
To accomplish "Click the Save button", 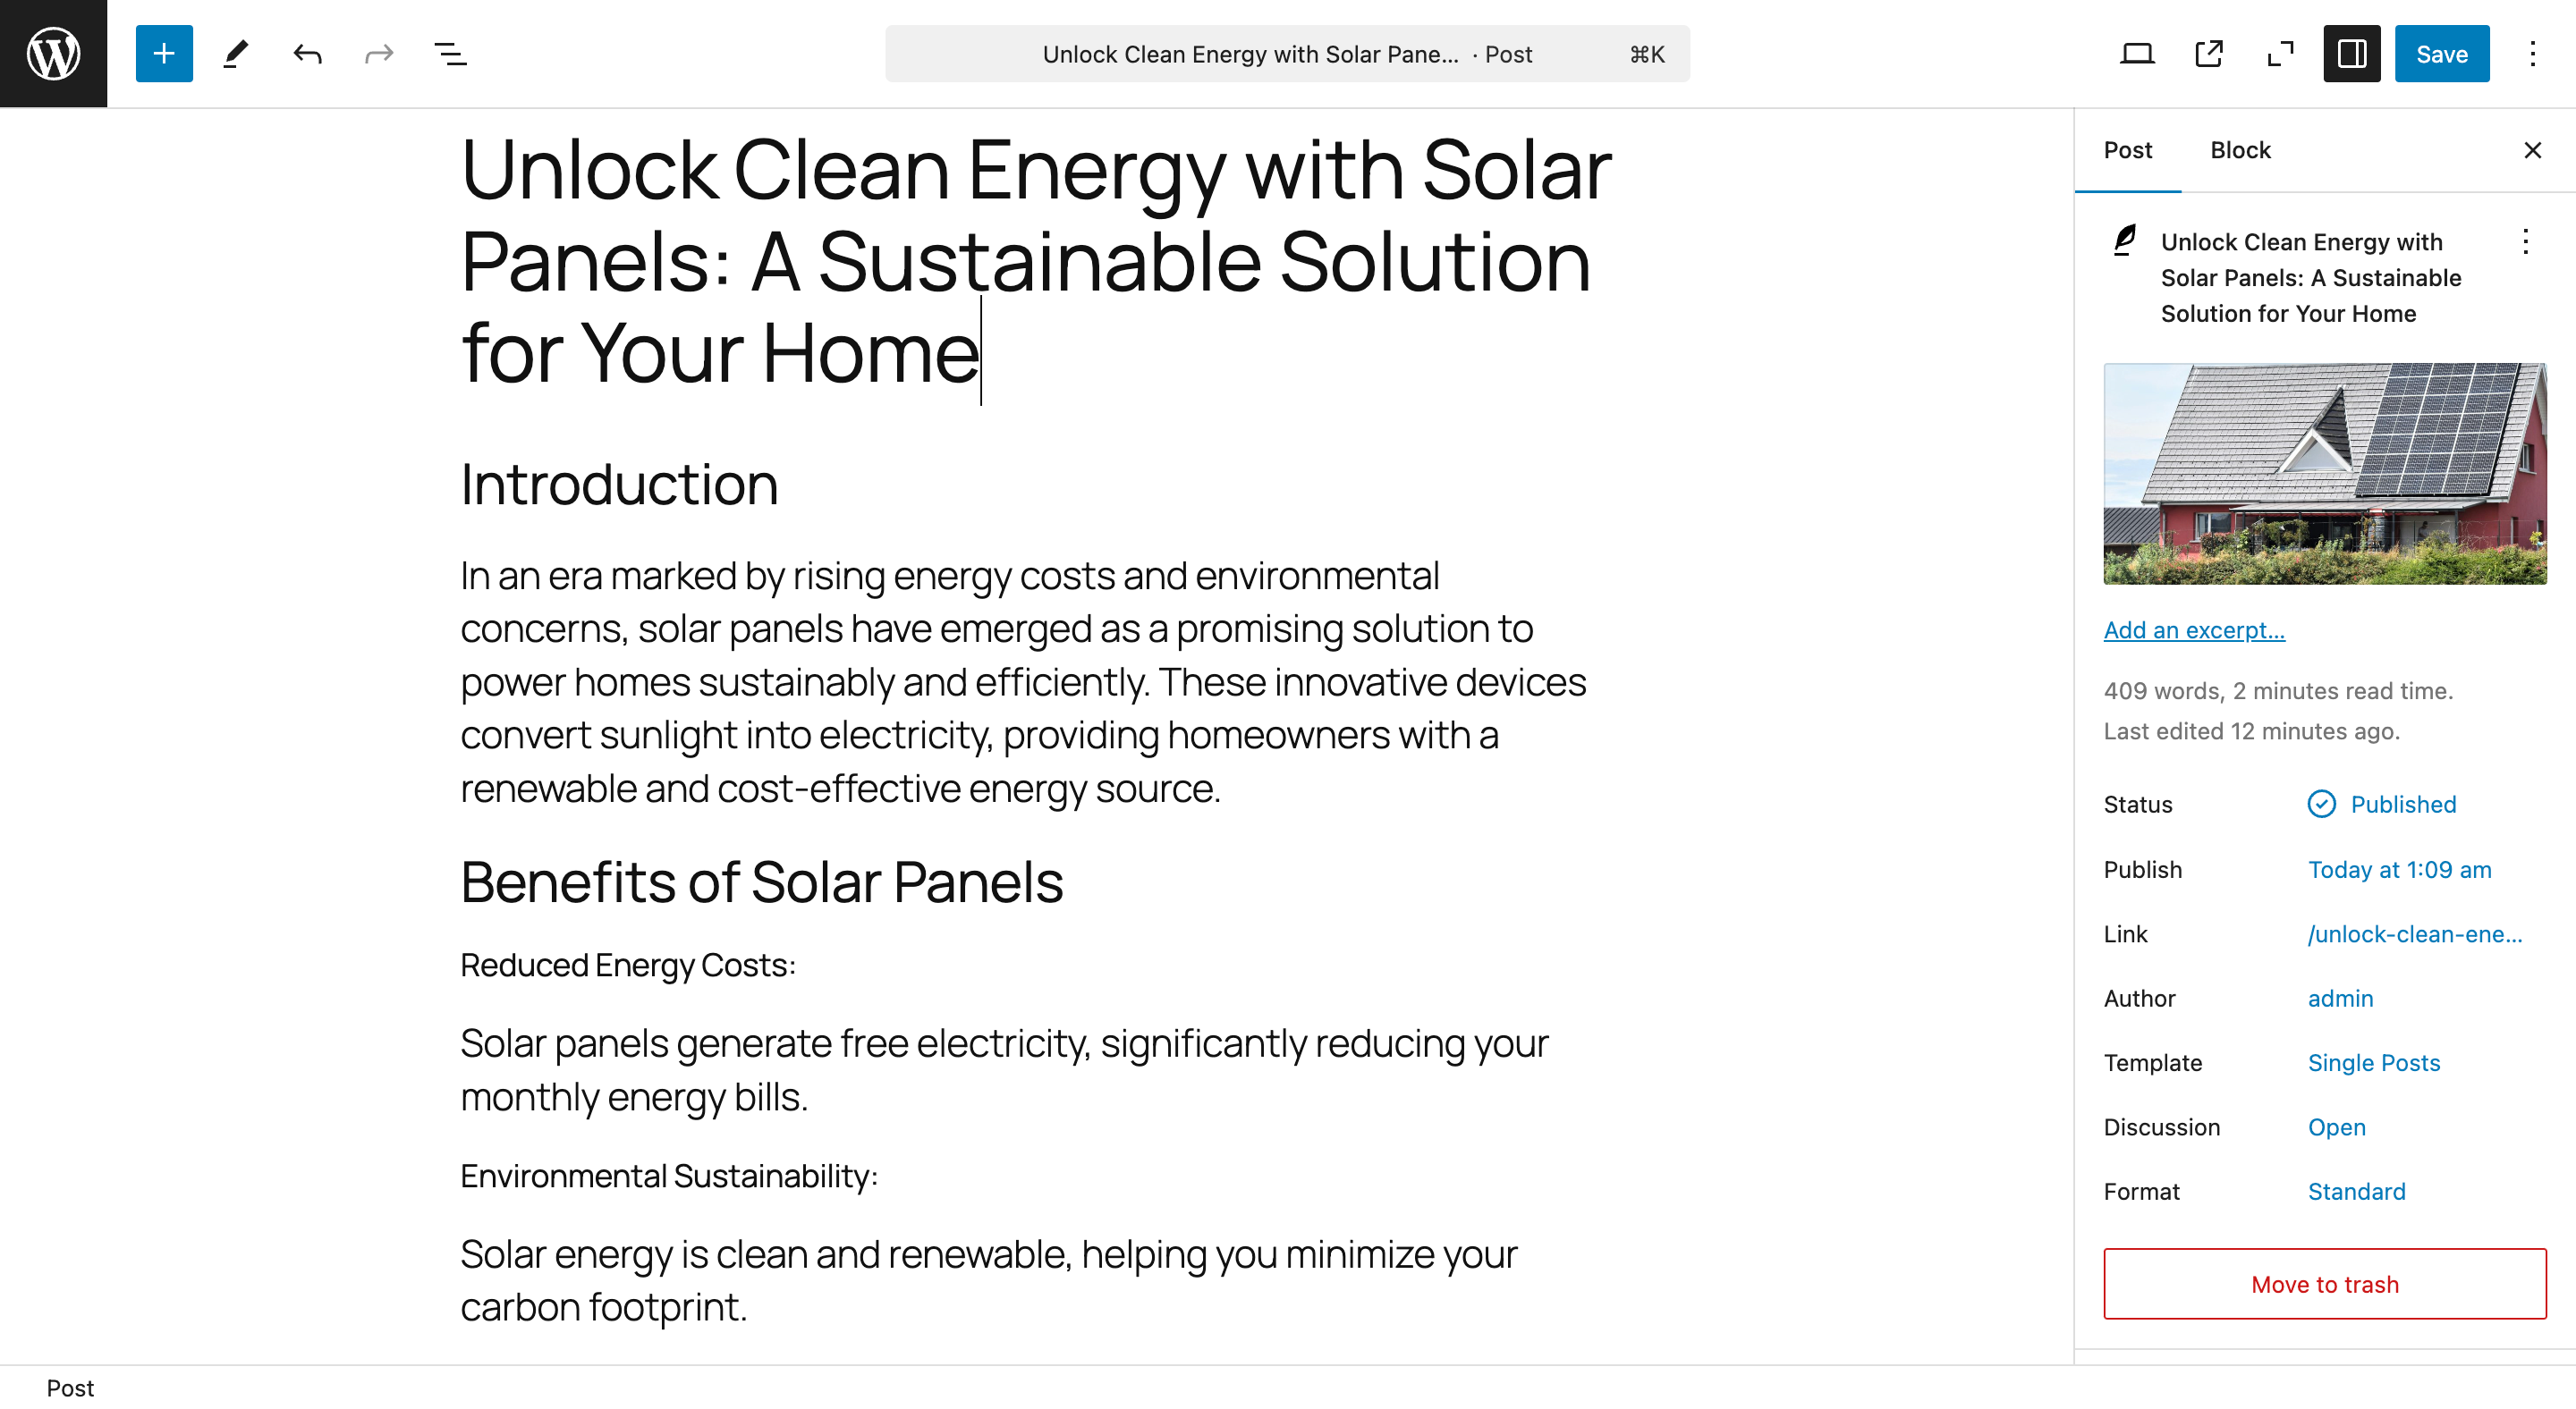I will [x=2441, y=53].
